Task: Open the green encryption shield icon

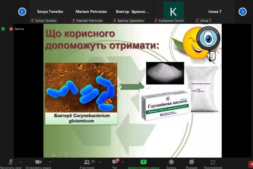Action: coord(3,29)
